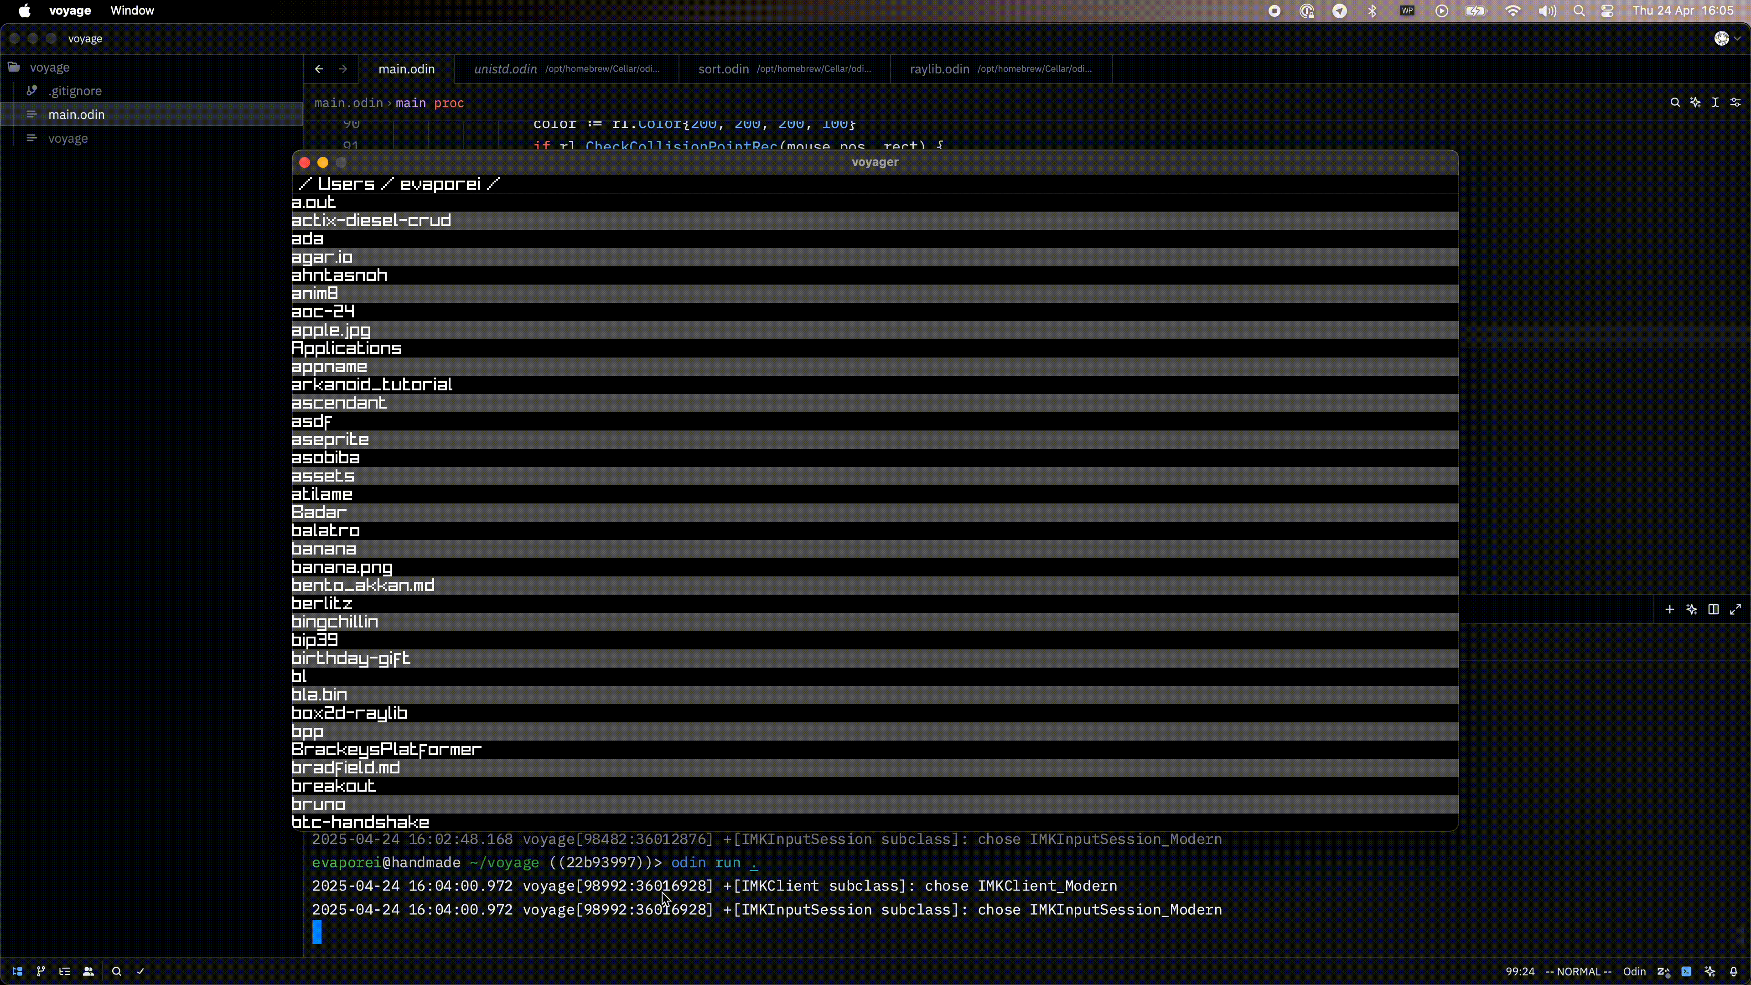Switch to the main.odin tab
This screenshot has height=985, width=1751.
pos(406,69)
